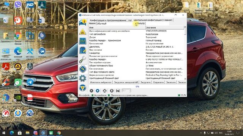Select the Объем топливного бака row
The width and height of the screenshot is (243, 136).
point(136,66)
